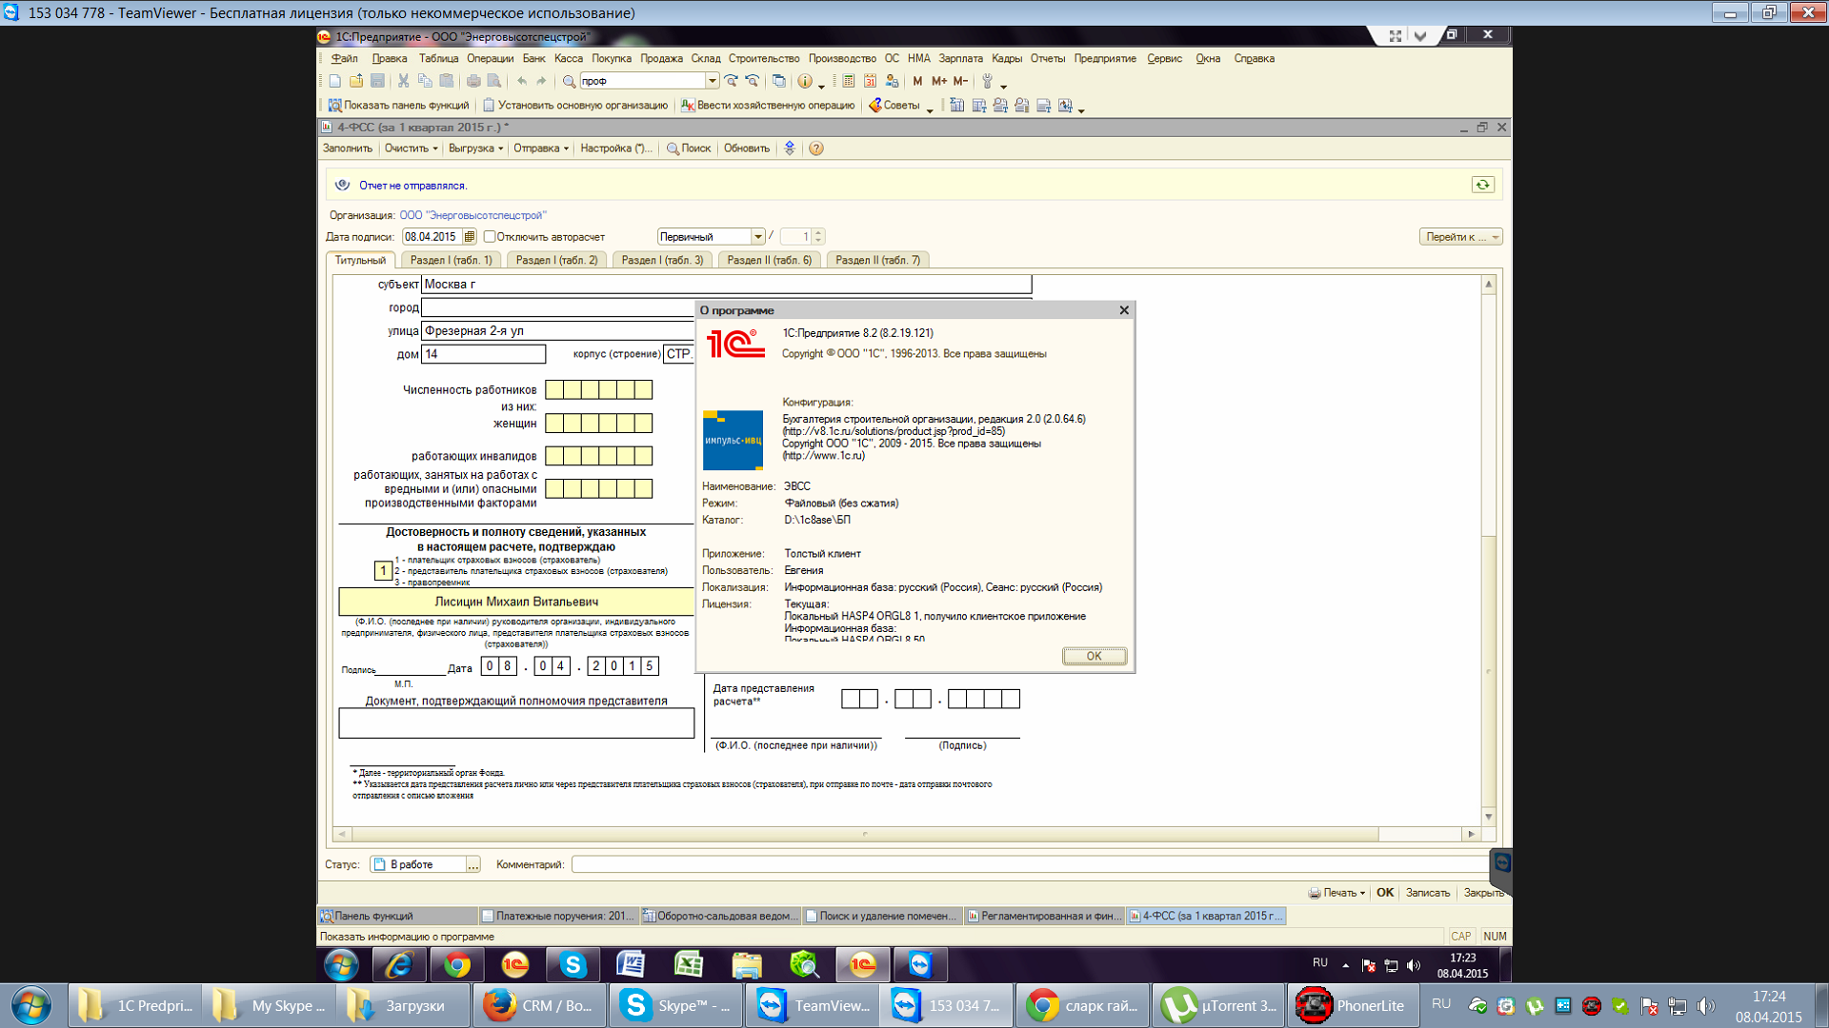Viewport: 1829px width, 1028px height.
Task: Click the calculator icon in toolbar
Action: point(848,82)
